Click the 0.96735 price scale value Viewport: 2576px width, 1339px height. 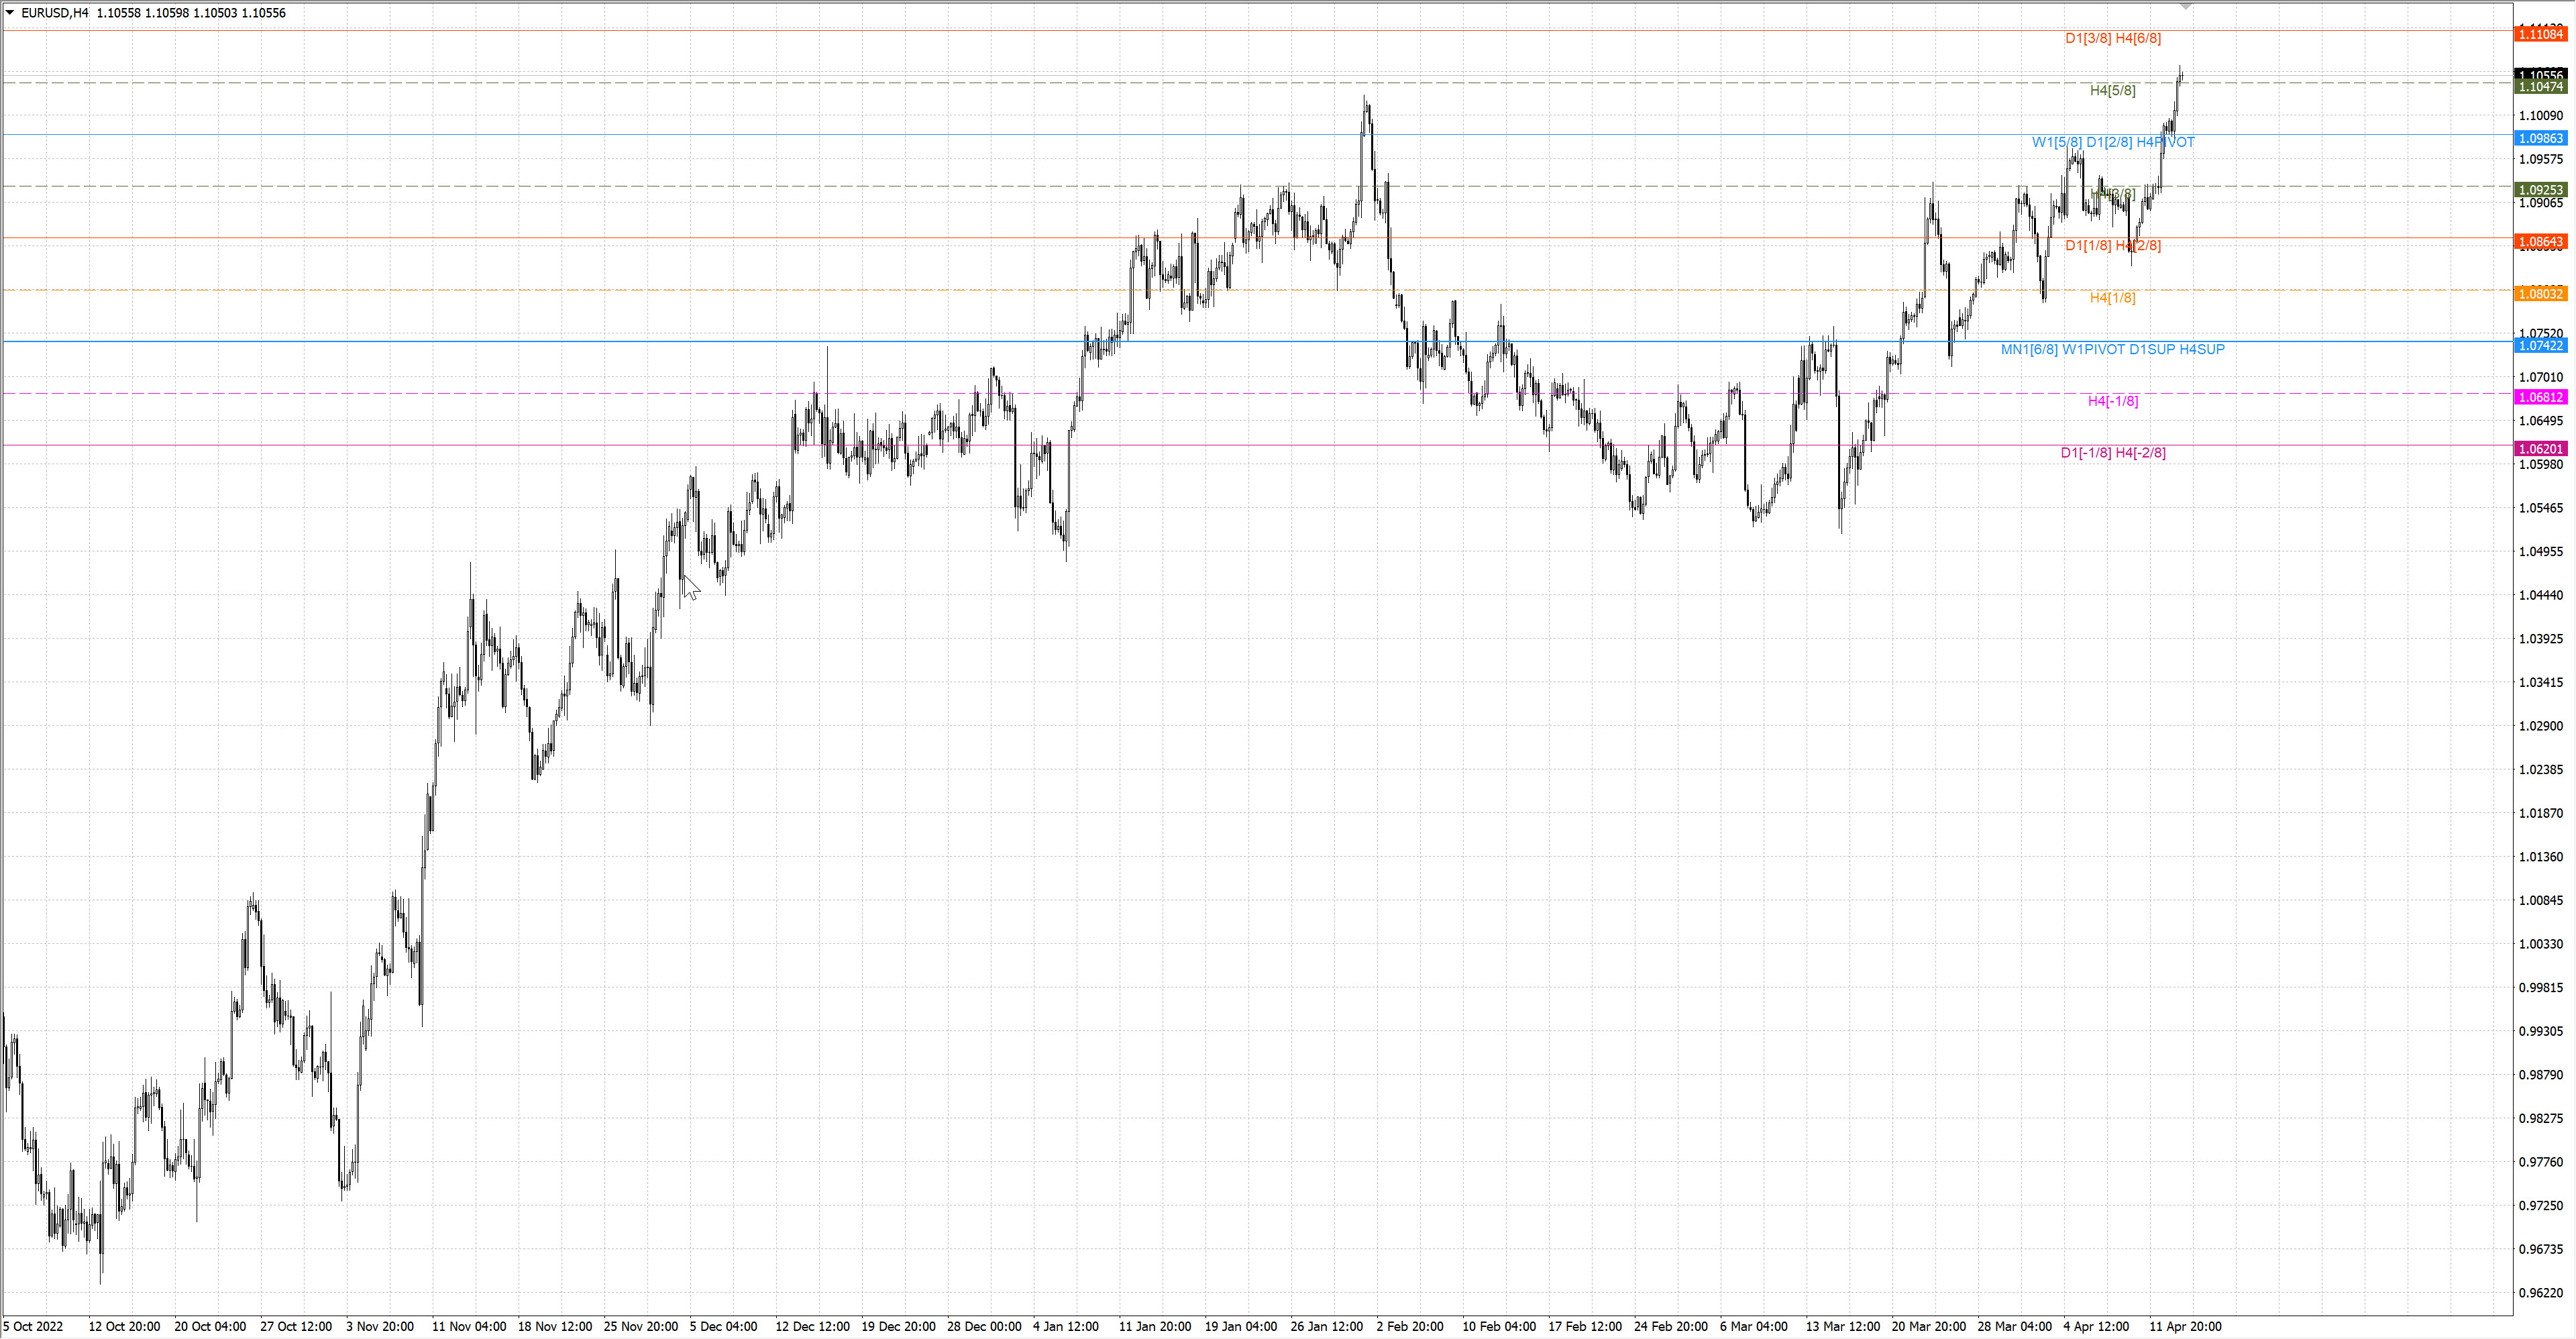coord(2541,1249)
